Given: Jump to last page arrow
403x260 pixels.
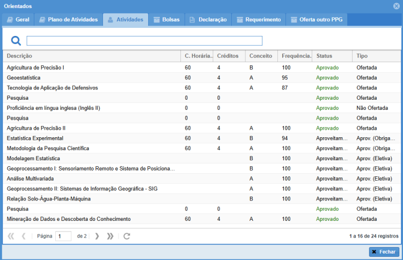Looking at the screenshot, I should [x=110, y=236].
